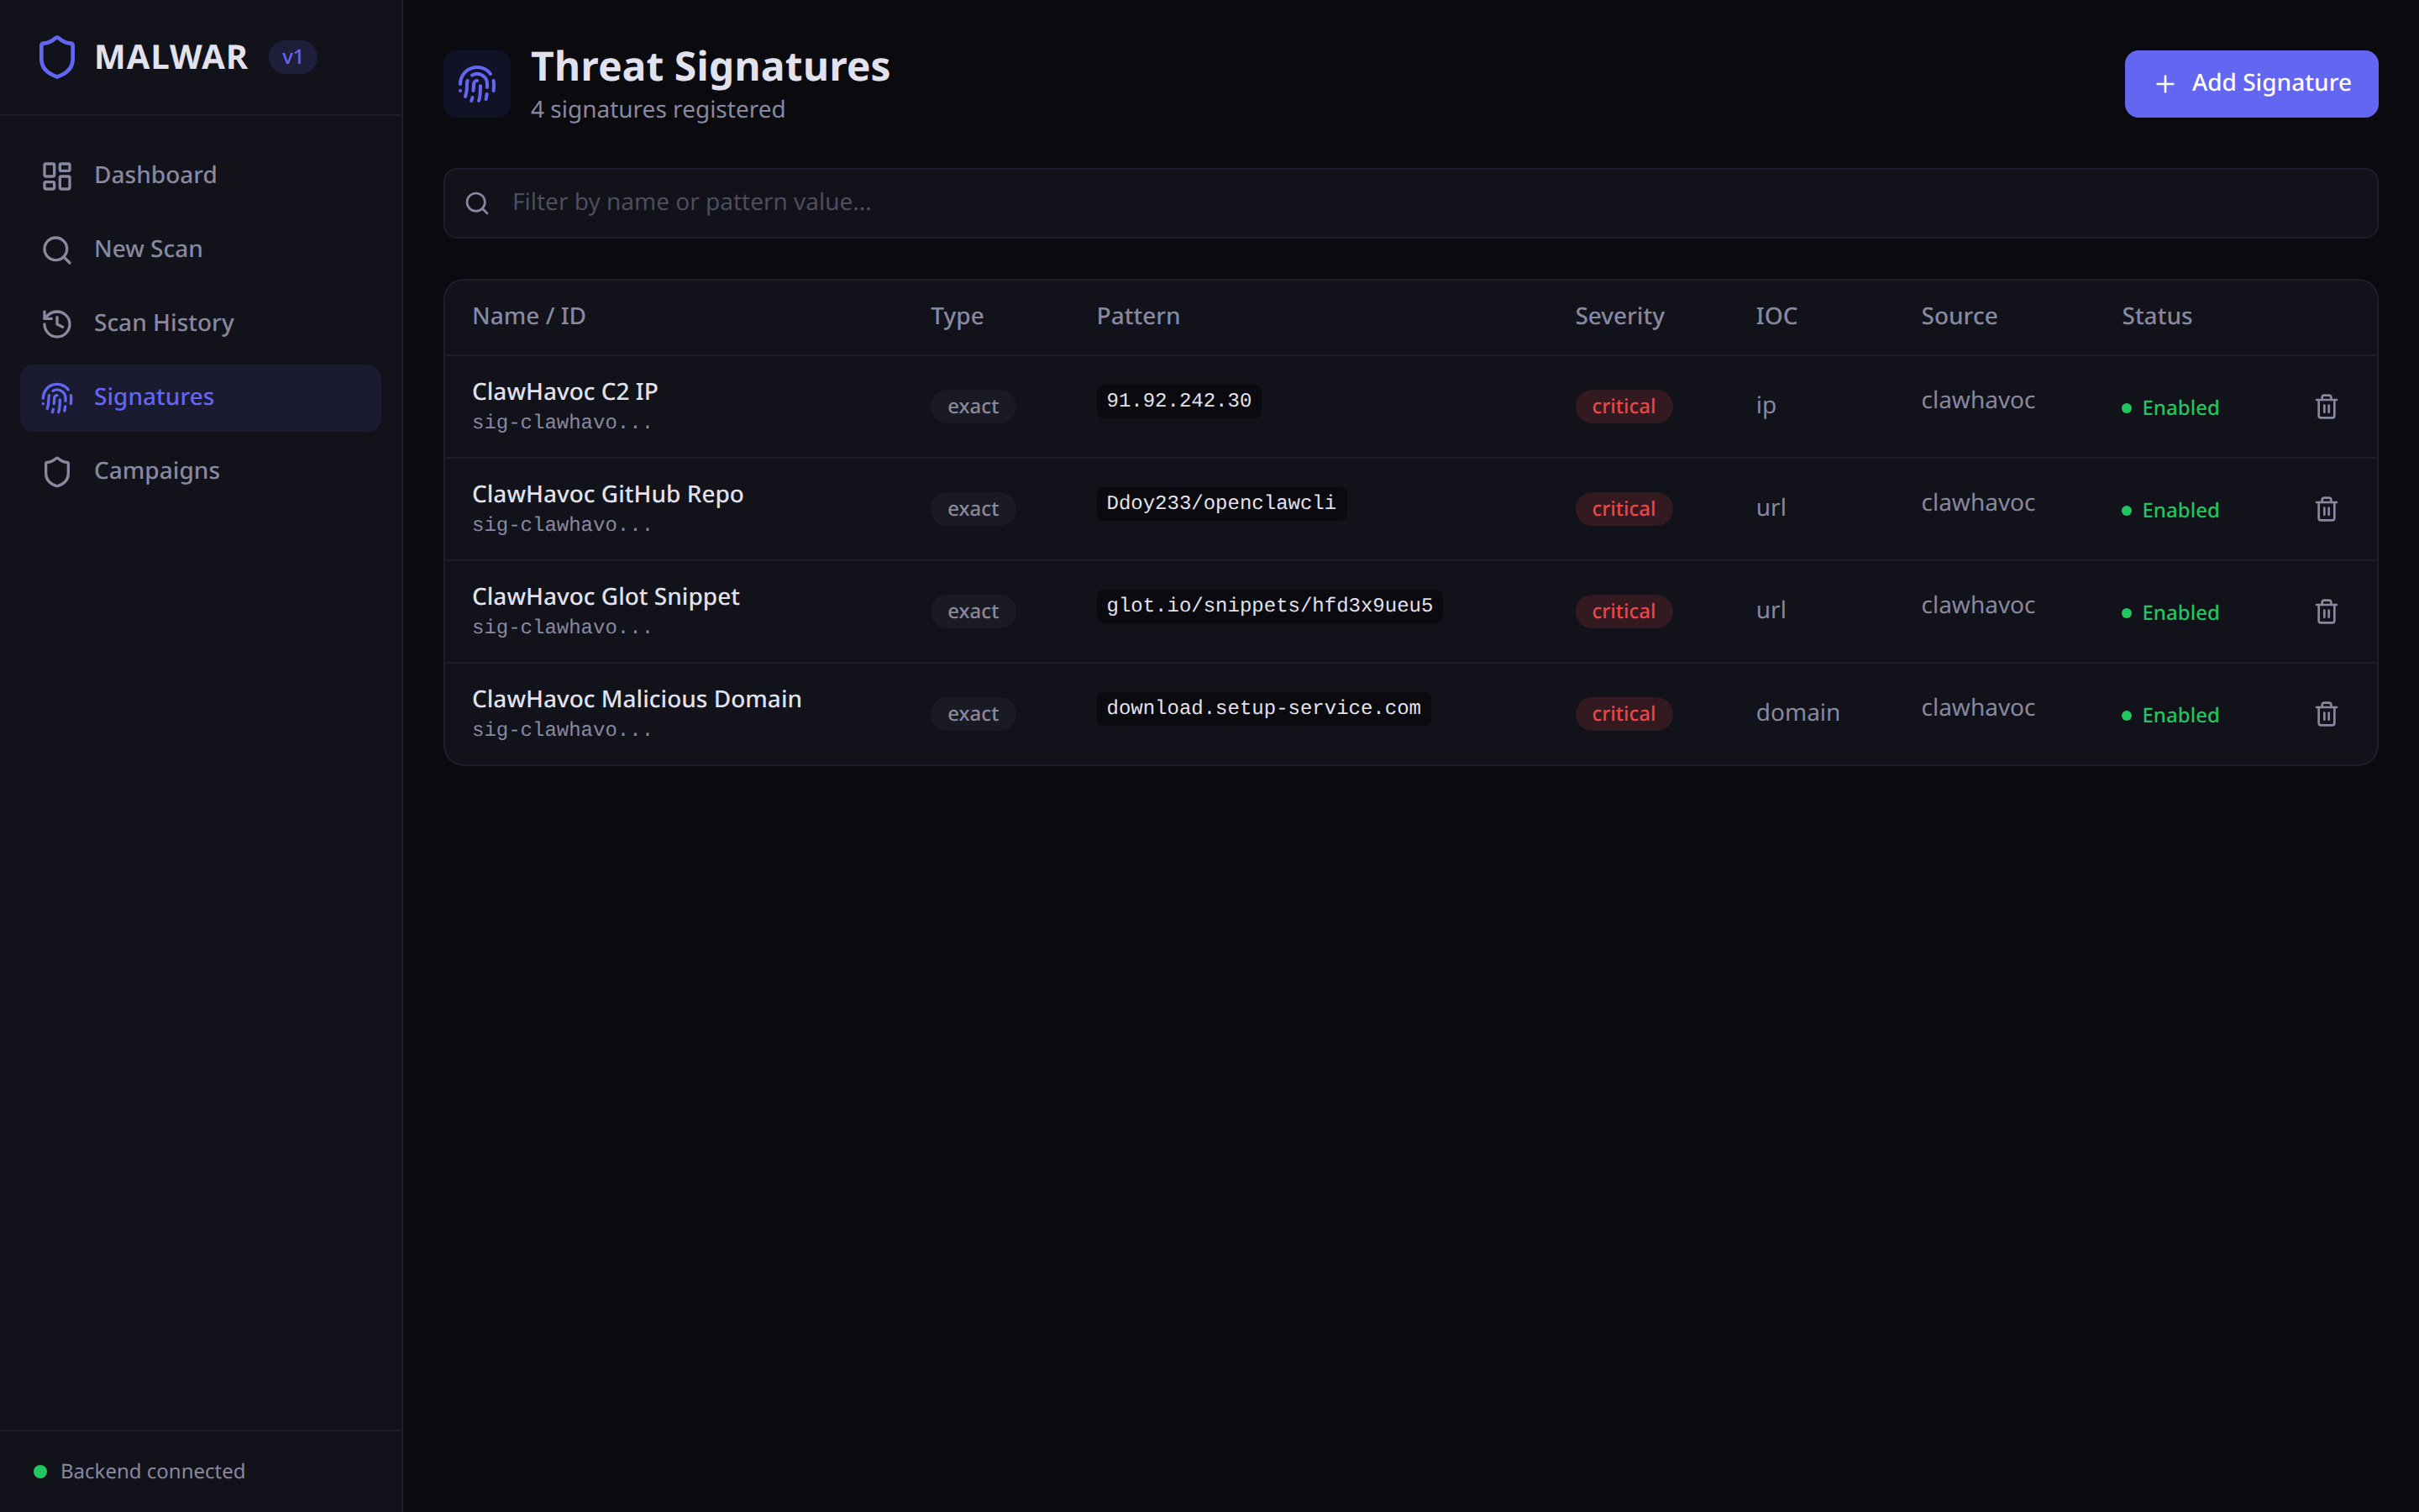This screenshot has width=2419, height=1512.
Task: Disable the ClawHavoc Malicious Domain signature
Action: click(2170, 715)
